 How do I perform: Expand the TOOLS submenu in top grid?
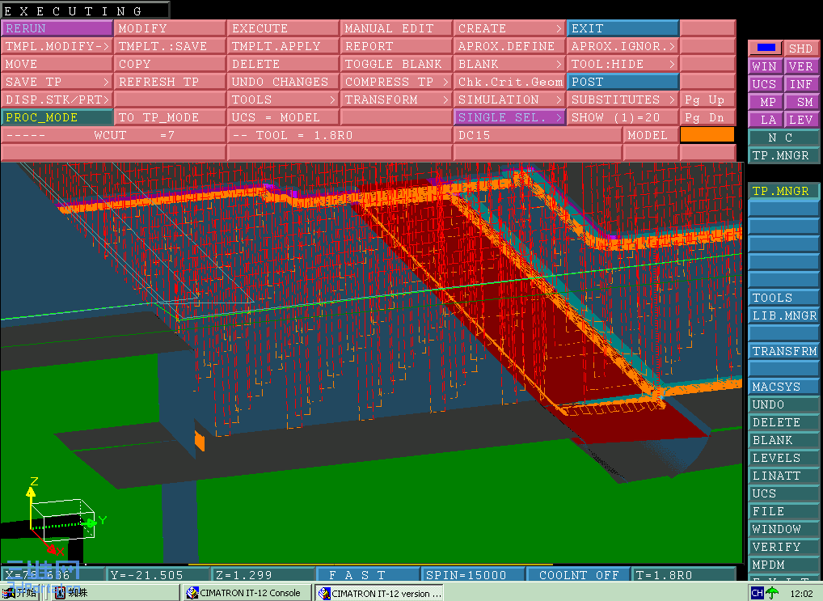point(283,99)
